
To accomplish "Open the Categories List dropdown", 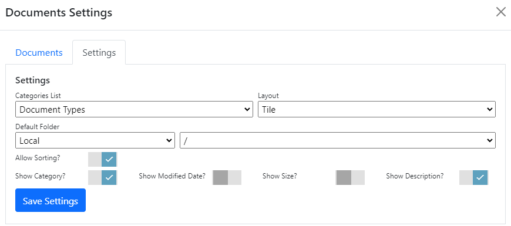I will (134, 109).
